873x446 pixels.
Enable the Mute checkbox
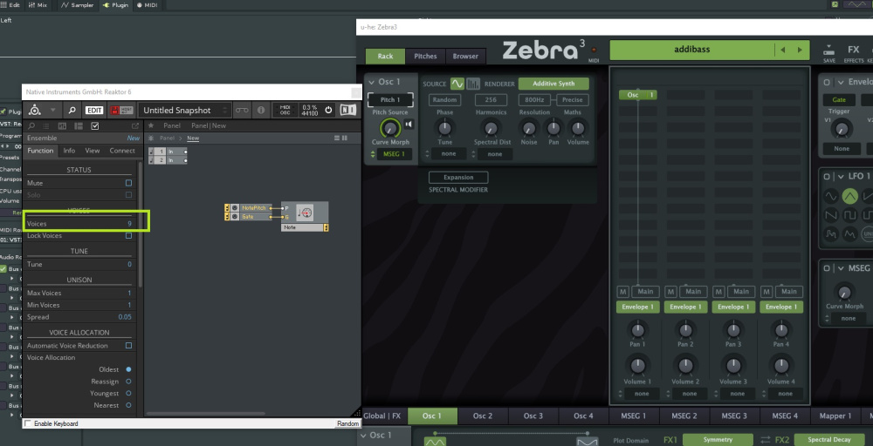(128, 183)
